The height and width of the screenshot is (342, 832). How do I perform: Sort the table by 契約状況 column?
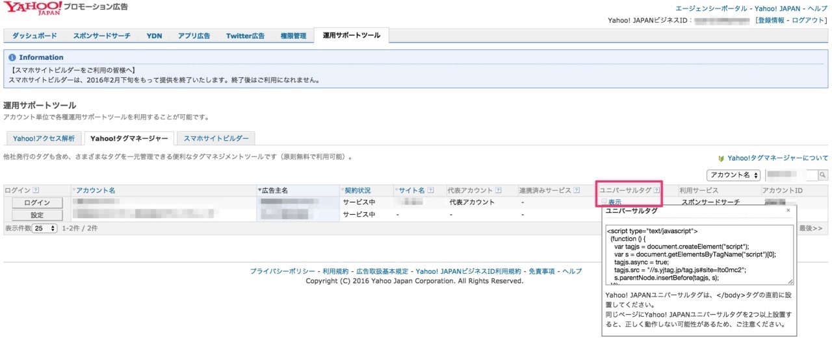tap(356, 190)
